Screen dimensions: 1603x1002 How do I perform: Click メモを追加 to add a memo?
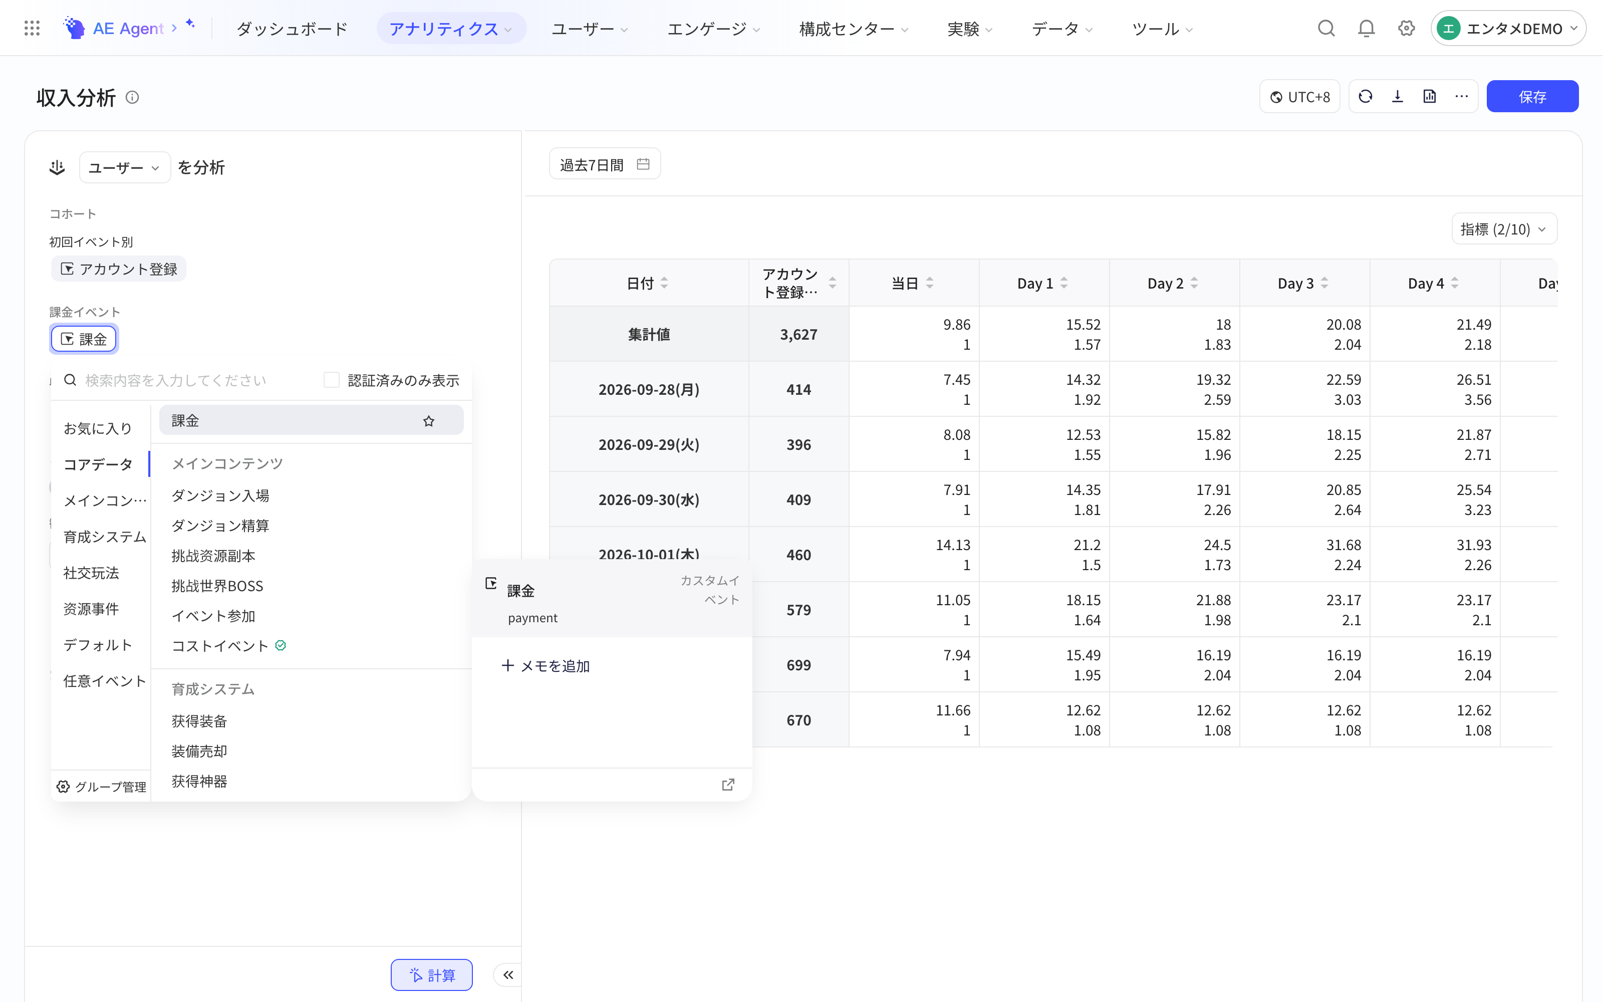(546, 665)
